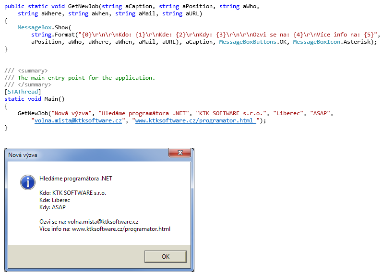383x275 pixels.
Task: Click the STAThread attribute line
Action: click(x=23, y=92)
